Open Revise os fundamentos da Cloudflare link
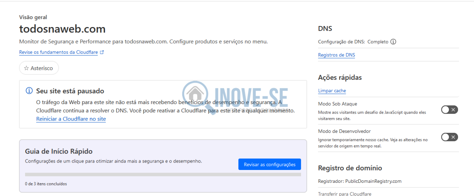The image size is (474, 196). (x=59, y=52)
